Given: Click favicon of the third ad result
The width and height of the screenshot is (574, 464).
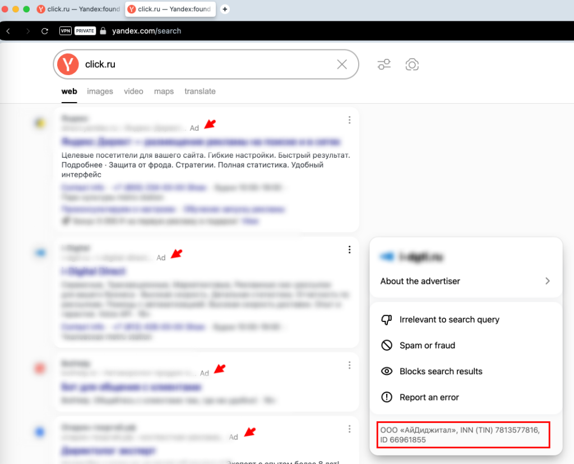Looking at the screenshot, I should click(40, 368).
